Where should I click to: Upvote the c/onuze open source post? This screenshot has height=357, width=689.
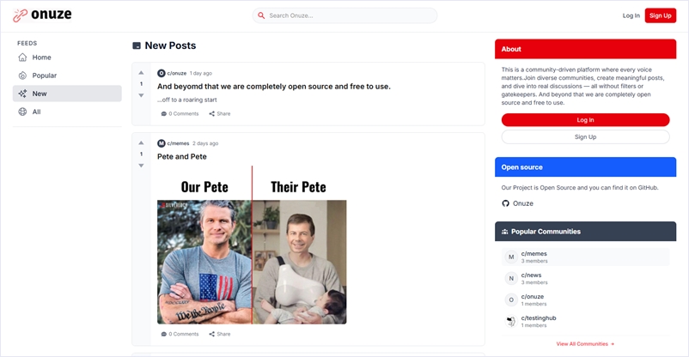pyautogui.click(x=141, y=73)
